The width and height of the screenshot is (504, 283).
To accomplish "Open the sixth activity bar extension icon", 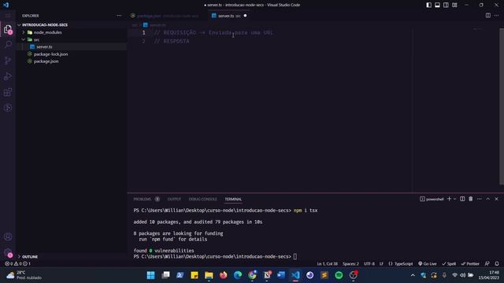I will click(x=8, y=108).
